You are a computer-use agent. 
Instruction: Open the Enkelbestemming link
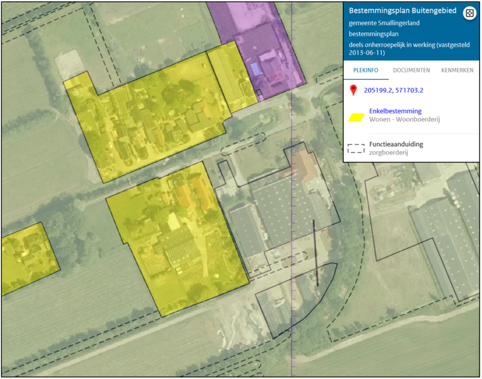[395, 111]
